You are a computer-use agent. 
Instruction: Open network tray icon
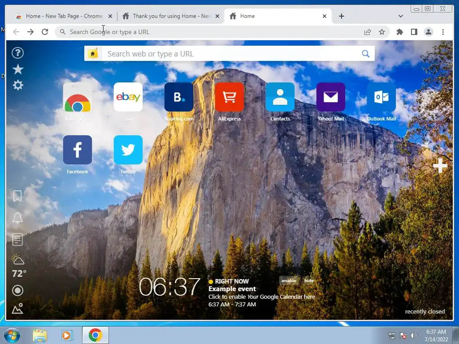coord(392,335)
